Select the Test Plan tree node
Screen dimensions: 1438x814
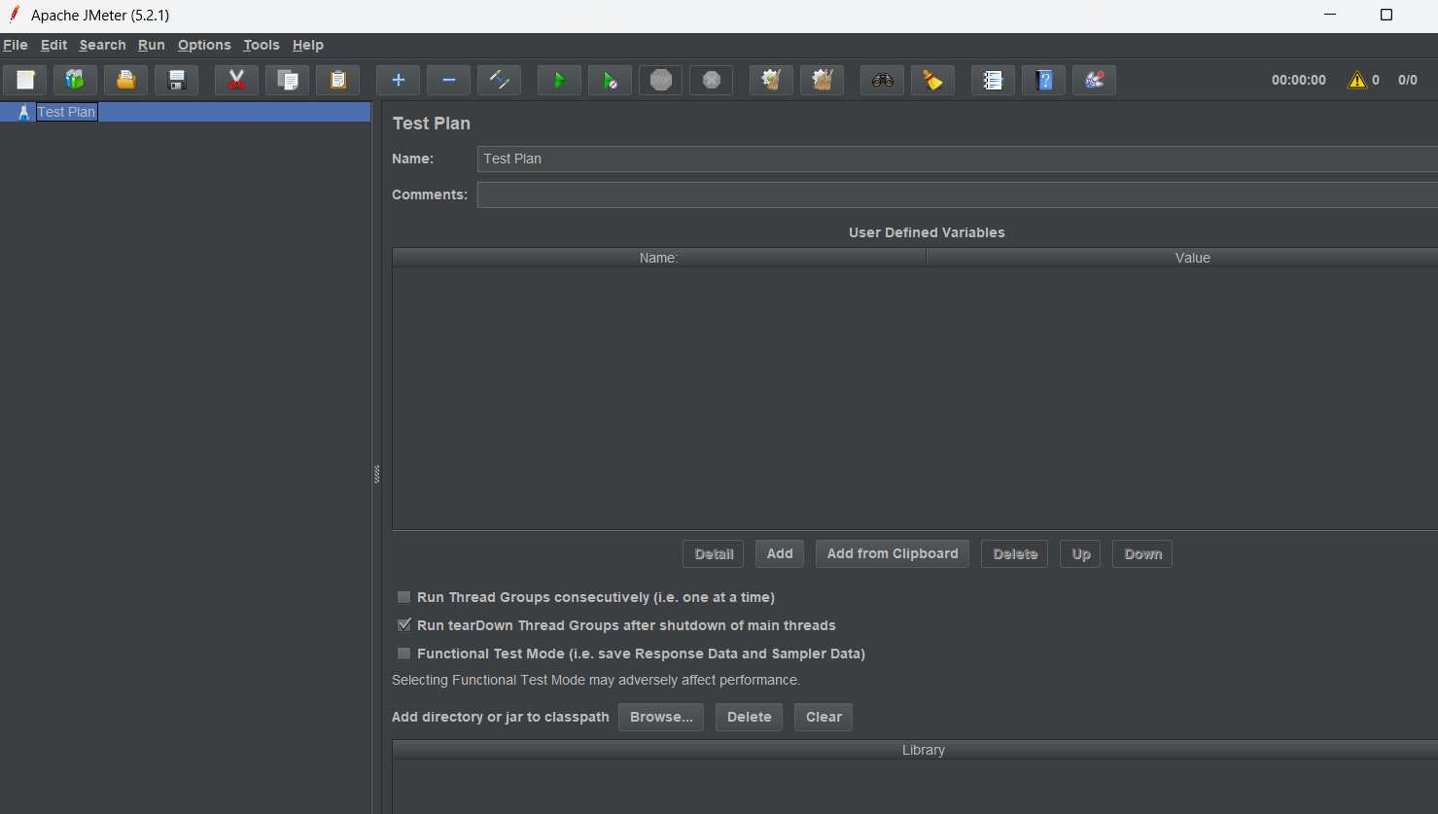66,112
